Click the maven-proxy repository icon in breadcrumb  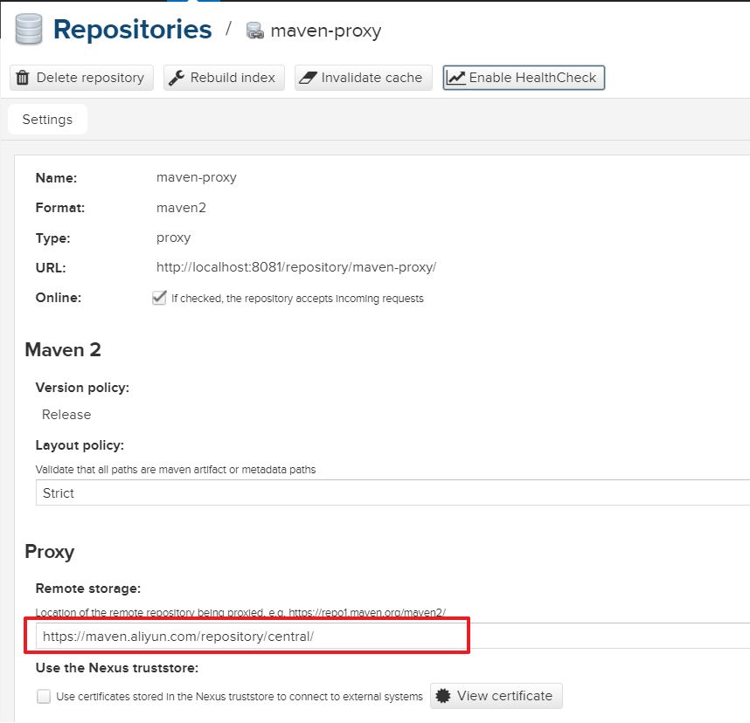pos(255,31)
